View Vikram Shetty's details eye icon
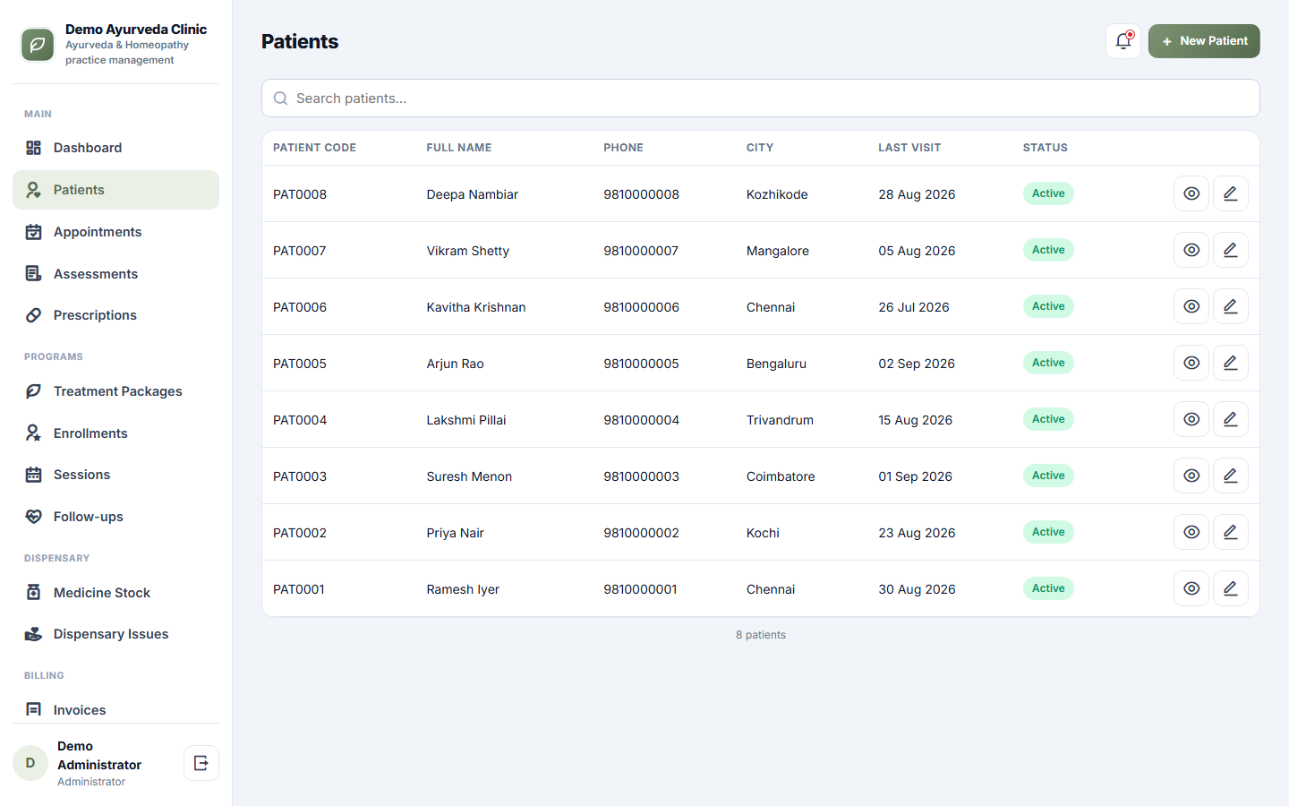 1191,250
